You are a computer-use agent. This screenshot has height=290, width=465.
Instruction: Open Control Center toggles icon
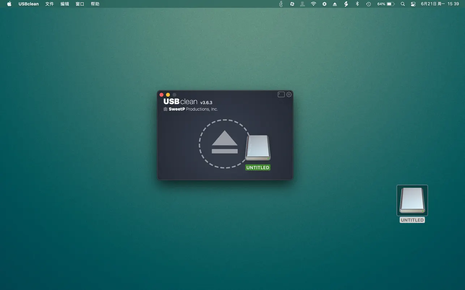[x=413, y=4]
